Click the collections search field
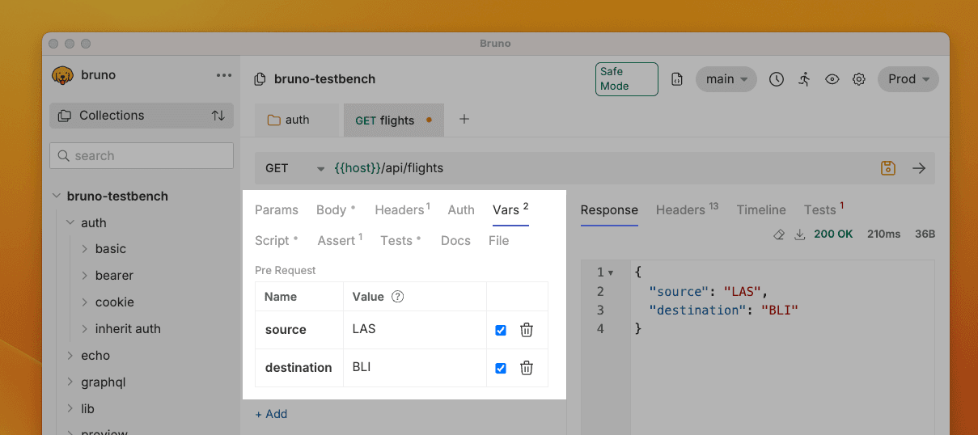Screen dimensions: 978x435 pos(142,156)
